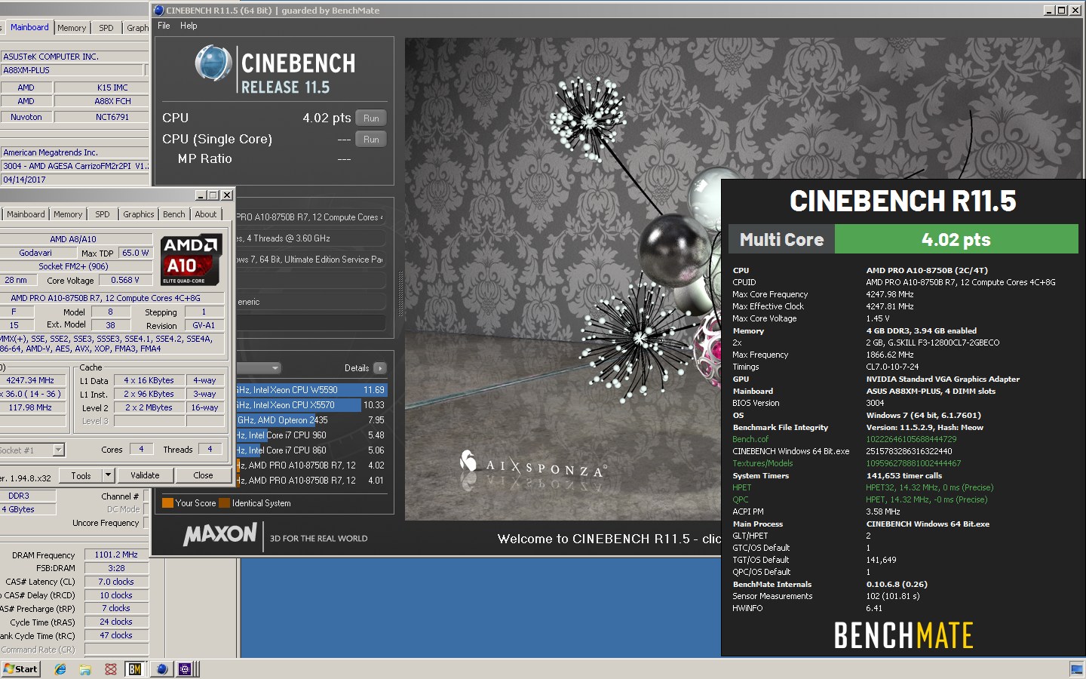Select the Intel Core i7 CPU 960 ranking row
1086x679 pixels.
coord(311,435)
